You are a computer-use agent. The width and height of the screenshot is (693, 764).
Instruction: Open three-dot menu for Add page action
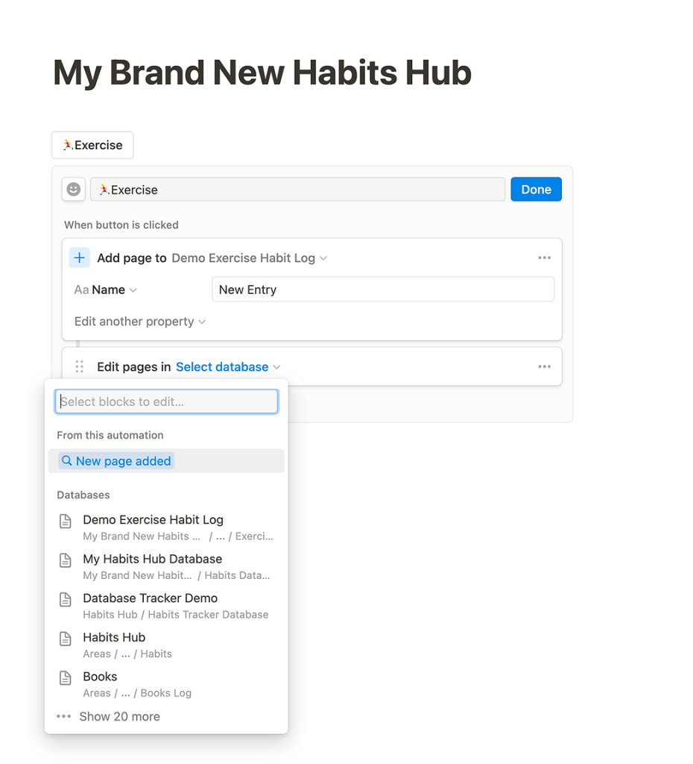point(544,257)
